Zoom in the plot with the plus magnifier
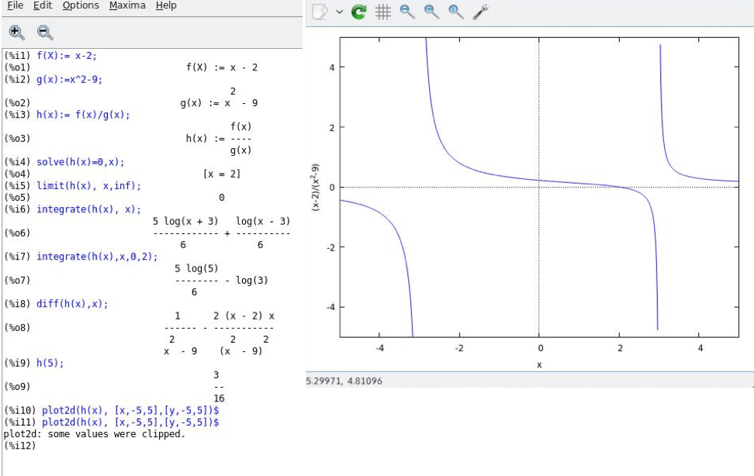The image size is (754, 476). tap(432, 12)
